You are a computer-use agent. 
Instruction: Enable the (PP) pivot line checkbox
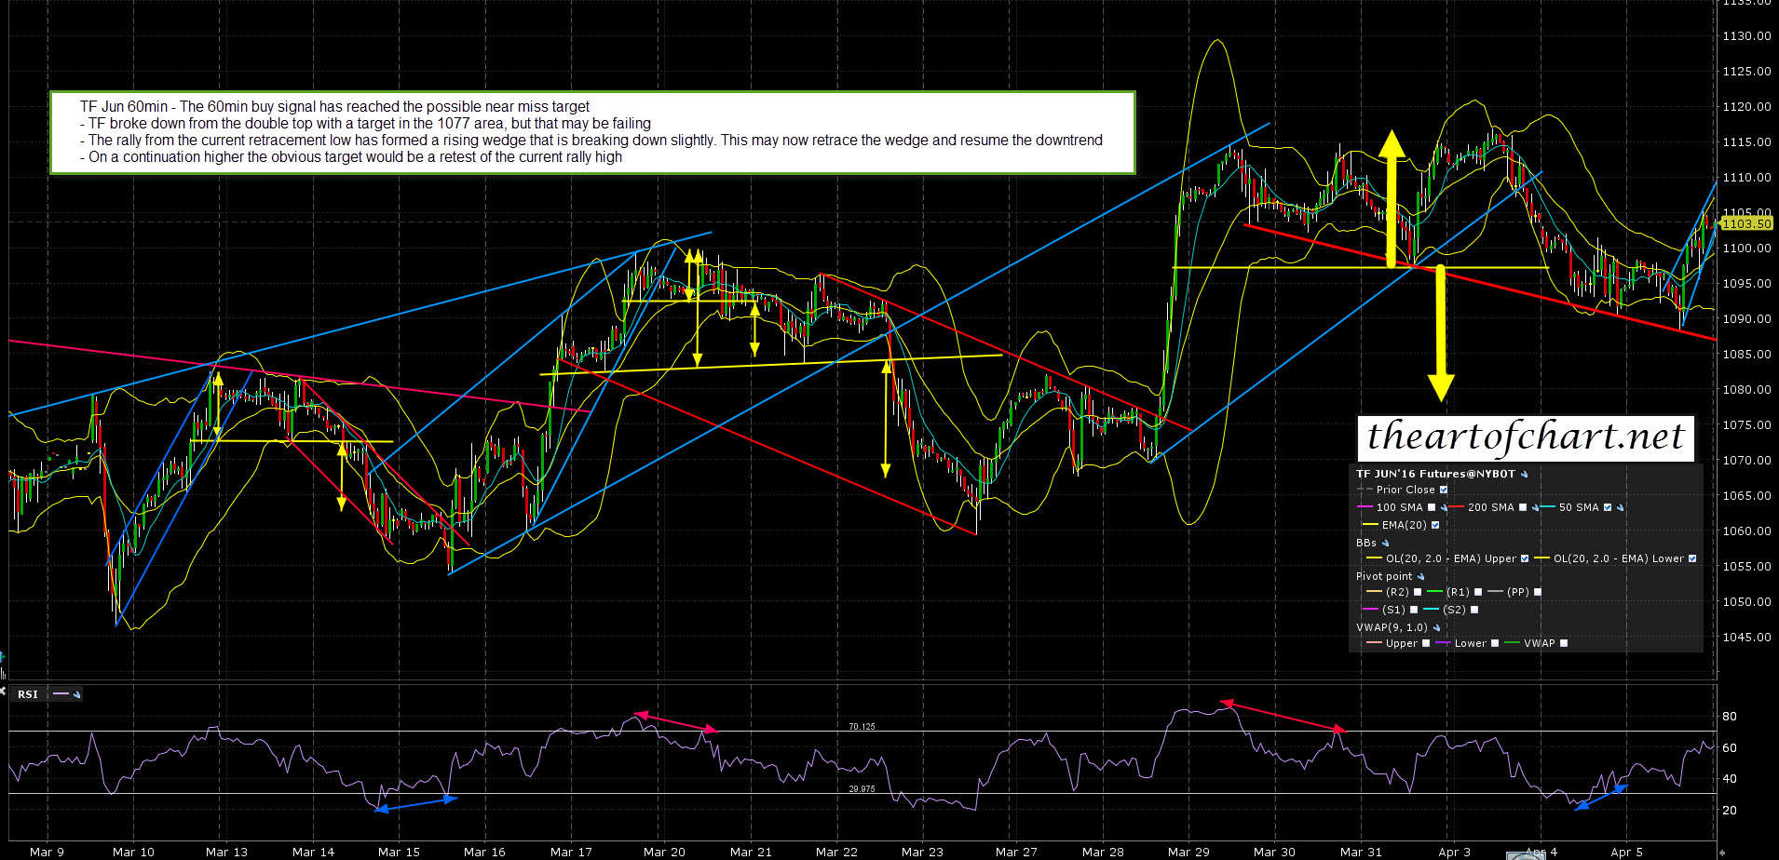pos(1538,592)
